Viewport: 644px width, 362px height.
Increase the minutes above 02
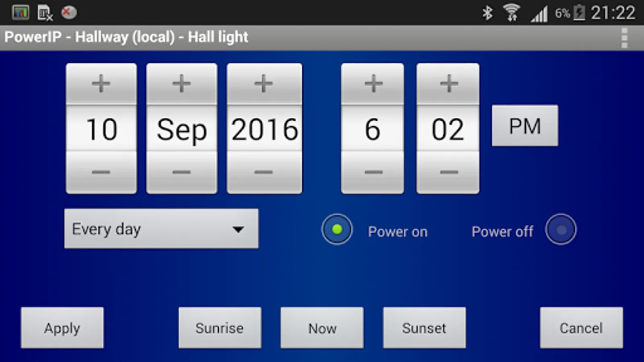(x=448, y=84)
